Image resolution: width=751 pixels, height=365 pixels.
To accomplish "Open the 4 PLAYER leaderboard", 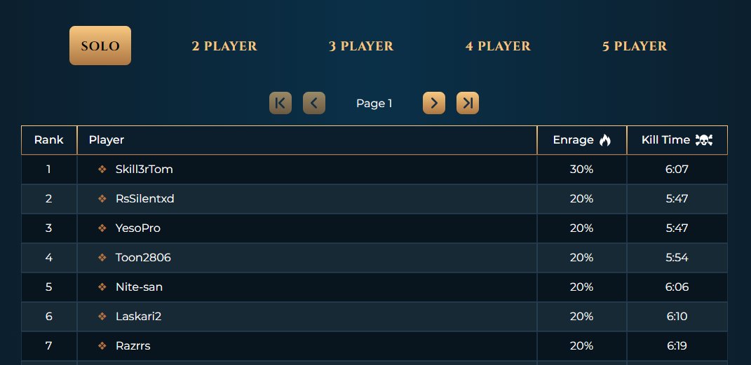I will click(x=498, y=46).
